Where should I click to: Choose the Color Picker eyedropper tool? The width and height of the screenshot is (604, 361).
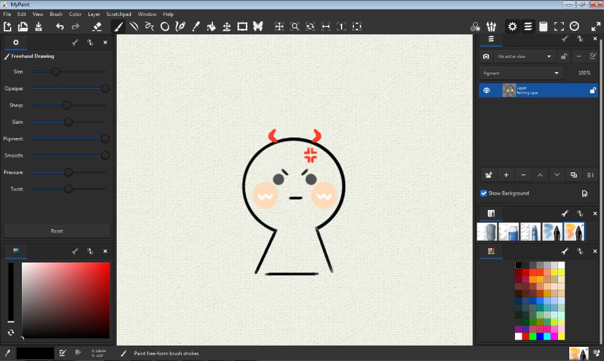click(196, 27)
